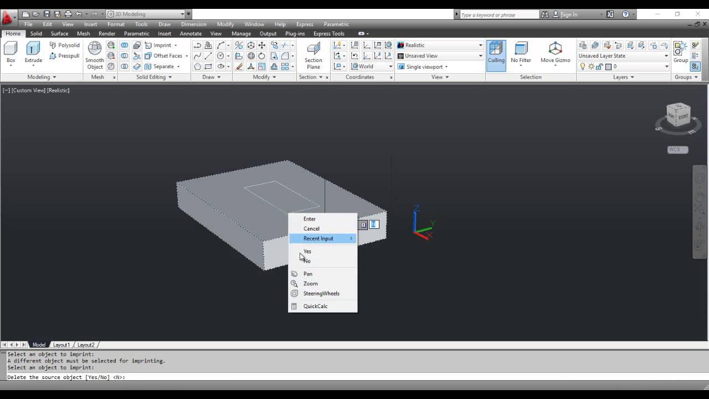
Task: Click the WCS label under ViewCube
Action: (x=677, y=150)
